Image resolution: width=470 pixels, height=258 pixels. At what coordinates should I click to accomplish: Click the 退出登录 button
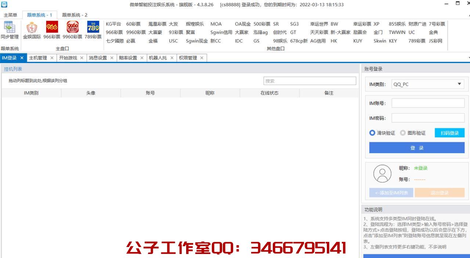[440, 193]
